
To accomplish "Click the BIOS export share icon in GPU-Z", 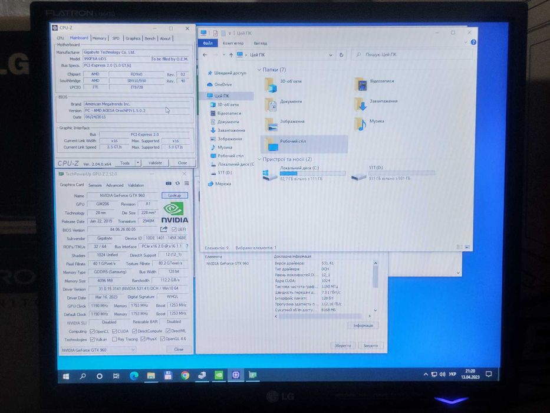I will click(164, 230).
